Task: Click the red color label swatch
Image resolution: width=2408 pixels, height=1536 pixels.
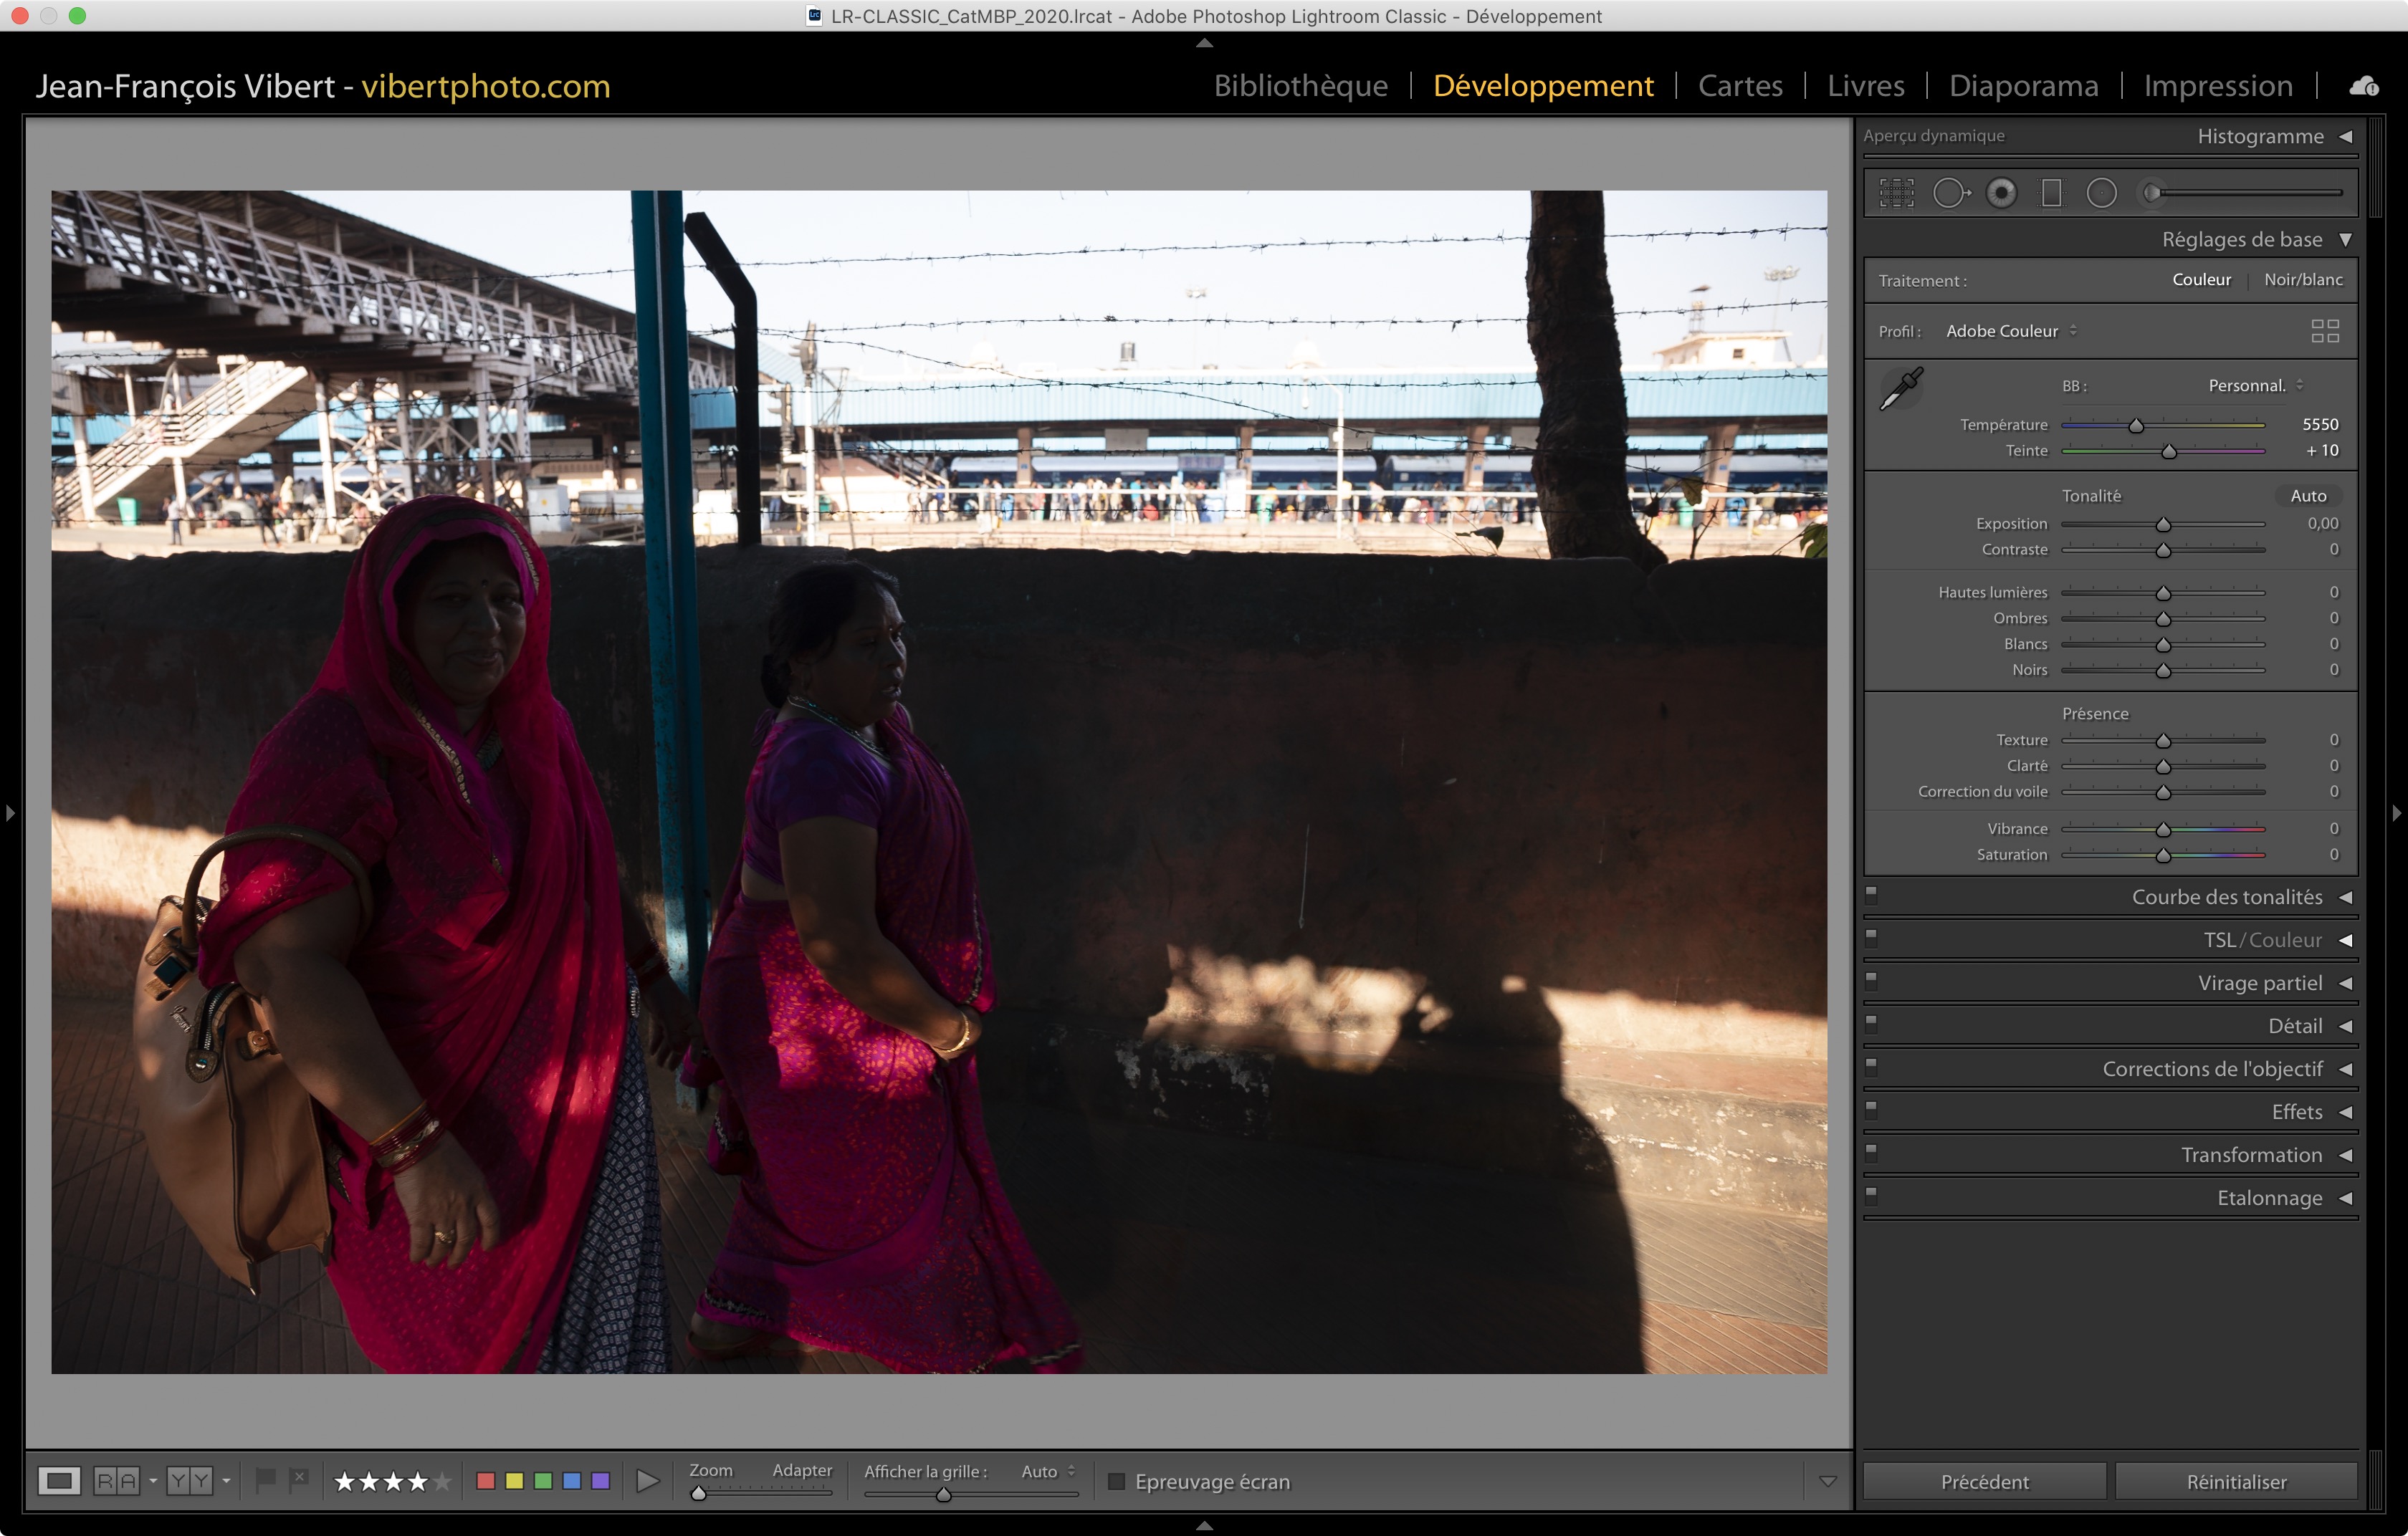Action: coord(486,1481)
